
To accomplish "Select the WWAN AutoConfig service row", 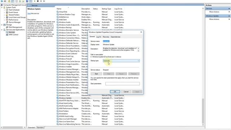I will 90,116.
